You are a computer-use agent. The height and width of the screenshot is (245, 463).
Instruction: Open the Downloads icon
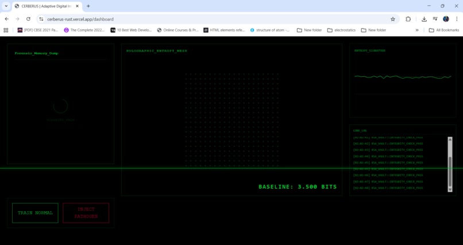[x=424, y=19]
